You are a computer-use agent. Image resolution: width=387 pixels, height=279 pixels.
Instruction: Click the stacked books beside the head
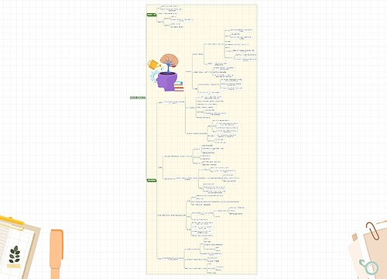(179, 87)
